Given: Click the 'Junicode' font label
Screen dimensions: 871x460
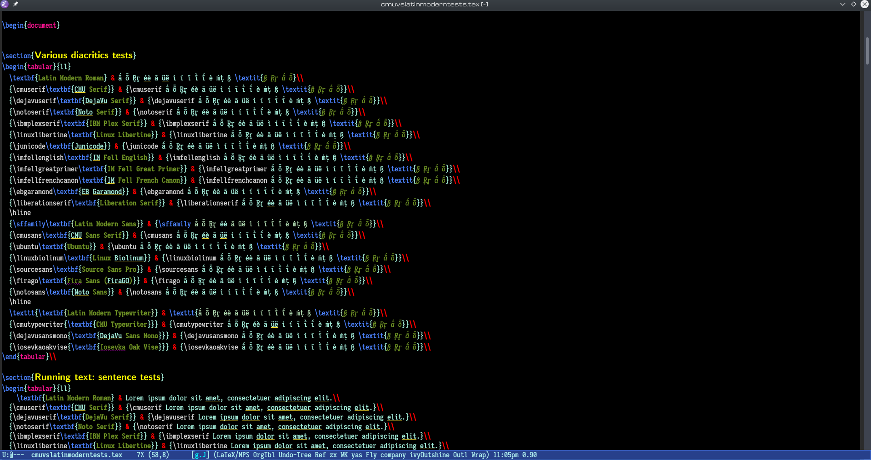Looking at the screenshot, I should tap(89, 146).
